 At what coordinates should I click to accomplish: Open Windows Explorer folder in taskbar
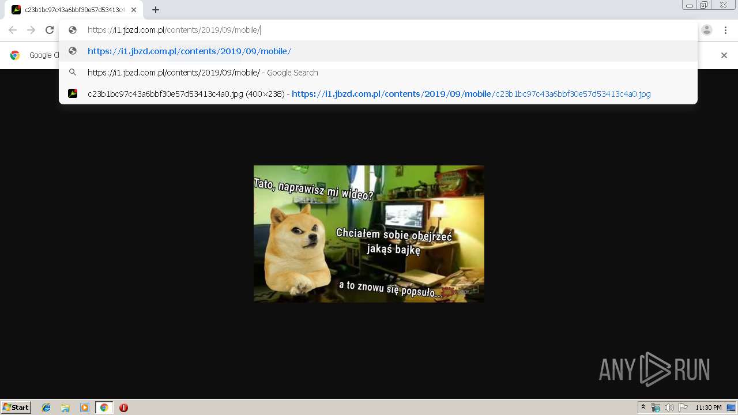(65, 408)
